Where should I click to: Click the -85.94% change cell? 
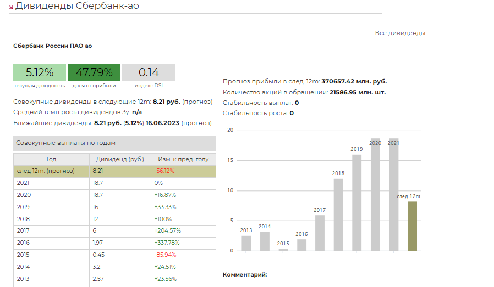[183, 255]
